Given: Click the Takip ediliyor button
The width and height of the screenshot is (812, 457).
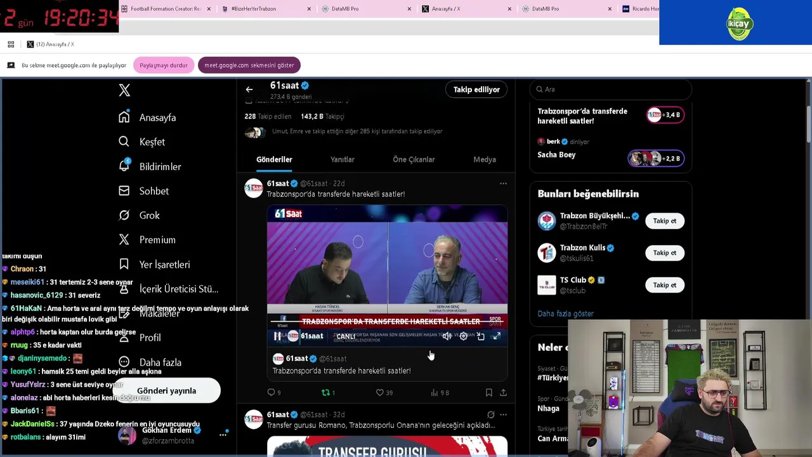Looking at the screenshot, I should tap(476, 89).
